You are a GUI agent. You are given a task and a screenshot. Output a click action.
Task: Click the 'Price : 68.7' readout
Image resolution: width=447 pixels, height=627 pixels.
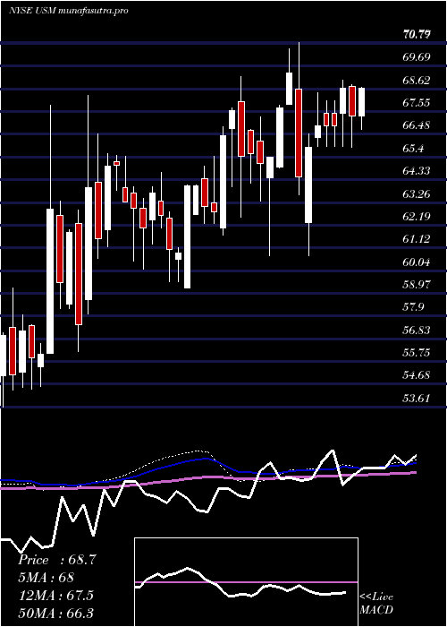(57, 560)
